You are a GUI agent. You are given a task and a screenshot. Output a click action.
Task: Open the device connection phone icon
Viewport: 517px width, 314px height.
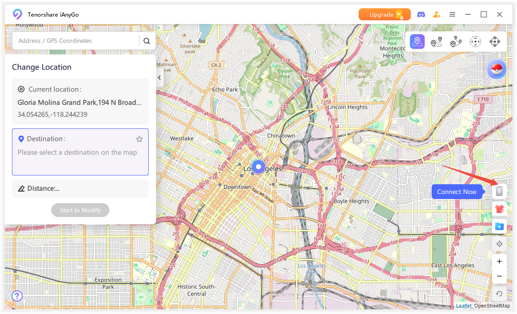point(499,191)
